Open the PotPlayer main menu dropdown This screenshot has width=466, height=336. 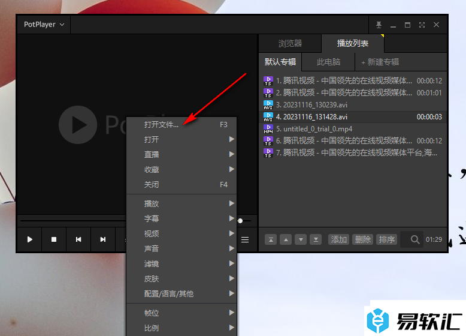tap(44, 25)
